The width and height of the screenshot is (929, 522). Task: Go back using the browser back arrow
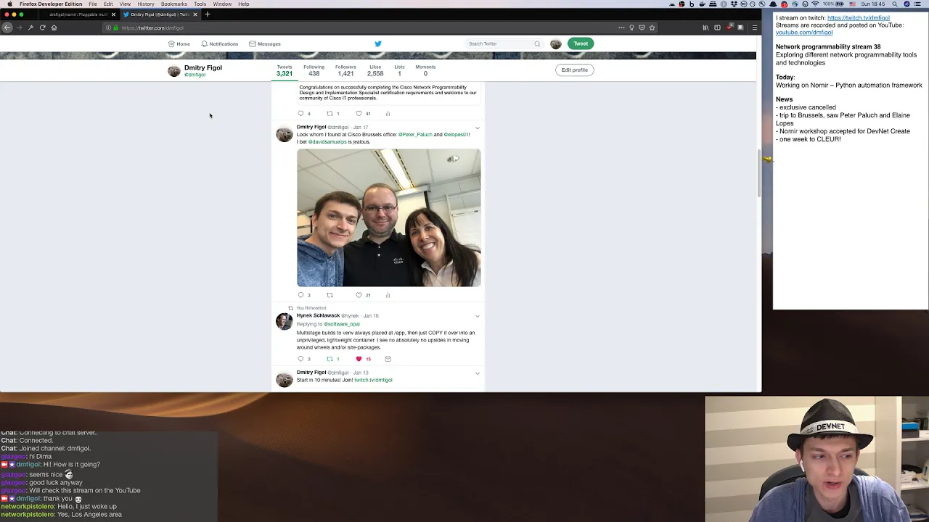(7, 28)
